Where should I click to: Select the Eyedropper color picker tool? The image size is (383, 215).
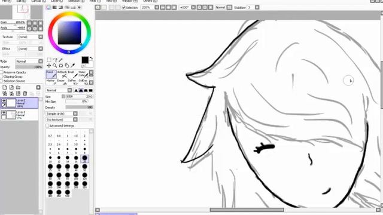72,66
